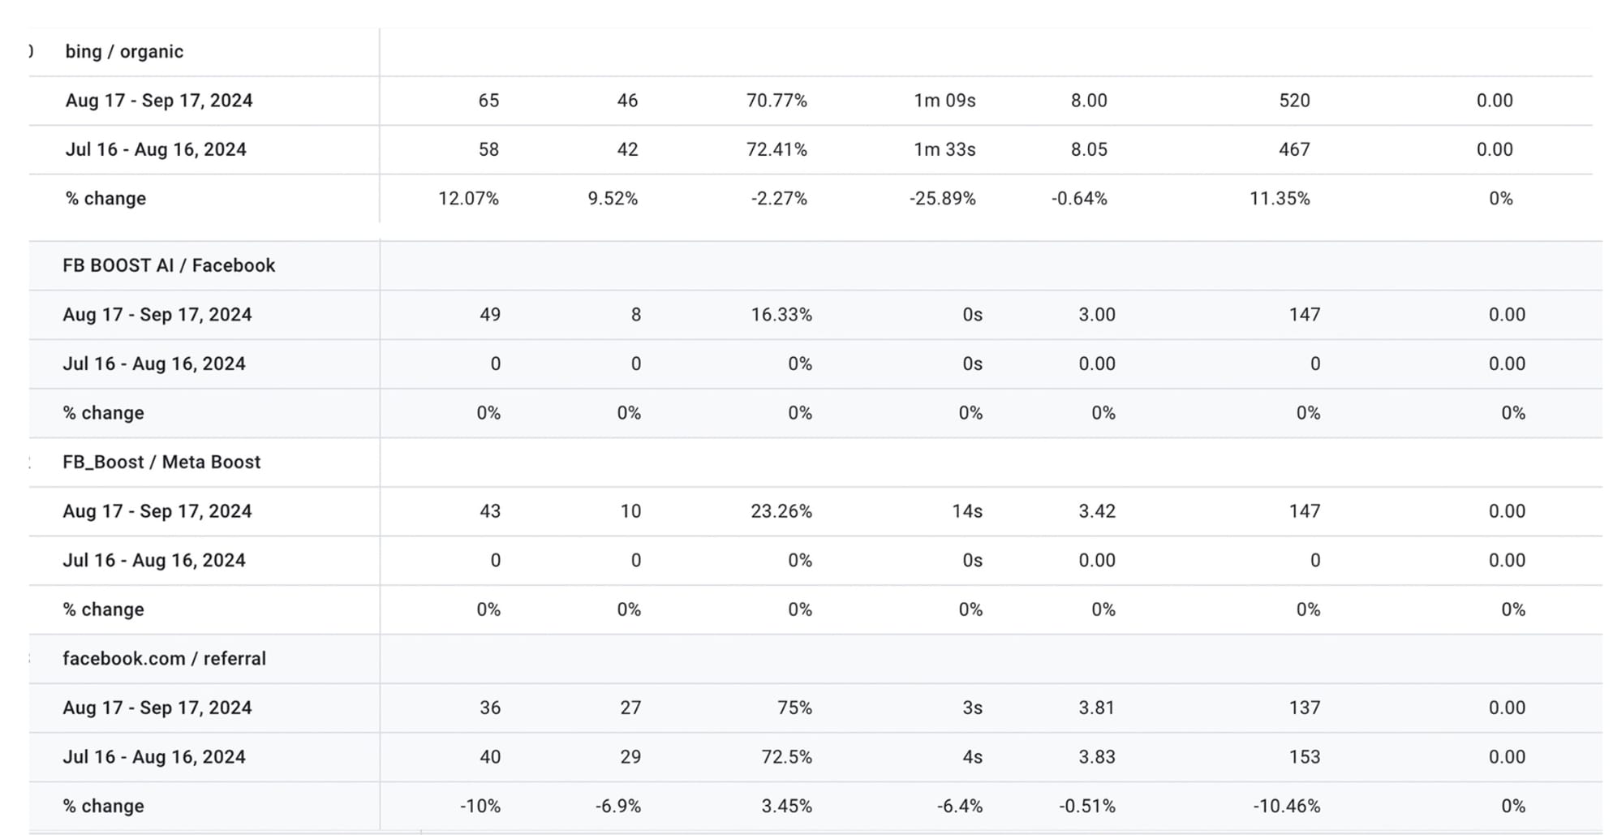Select the 1m 33s duration cell
The image size is (1613, 835).
click(x=944, y=149)
